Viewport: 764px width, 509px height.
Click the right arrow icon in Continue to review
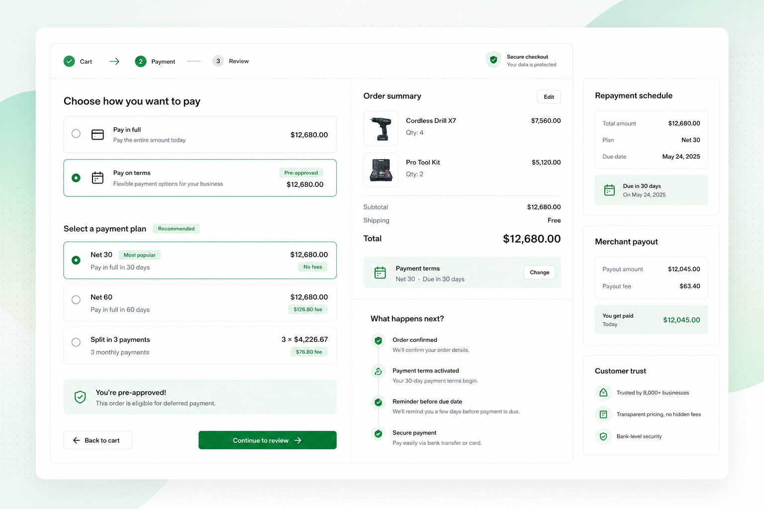pos(298,440)
